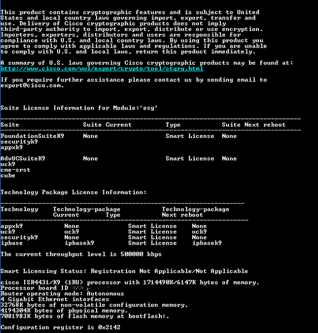
Task: Click 'Router operating mode: Autonomous' line
Action: coord(62,294)
